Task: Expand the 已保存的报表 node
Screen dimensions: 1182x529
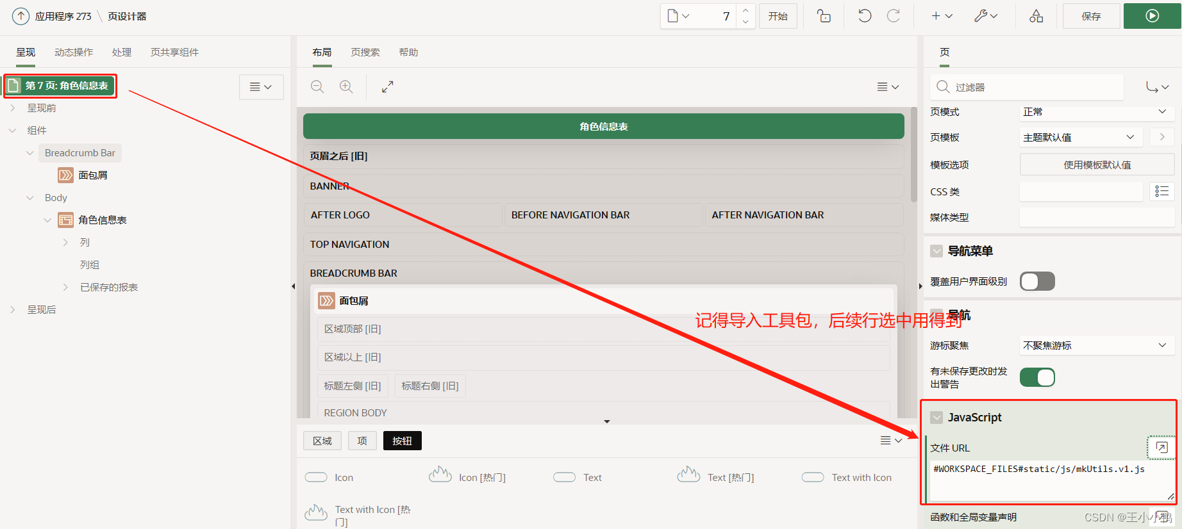Action: [x=65, y=288]
